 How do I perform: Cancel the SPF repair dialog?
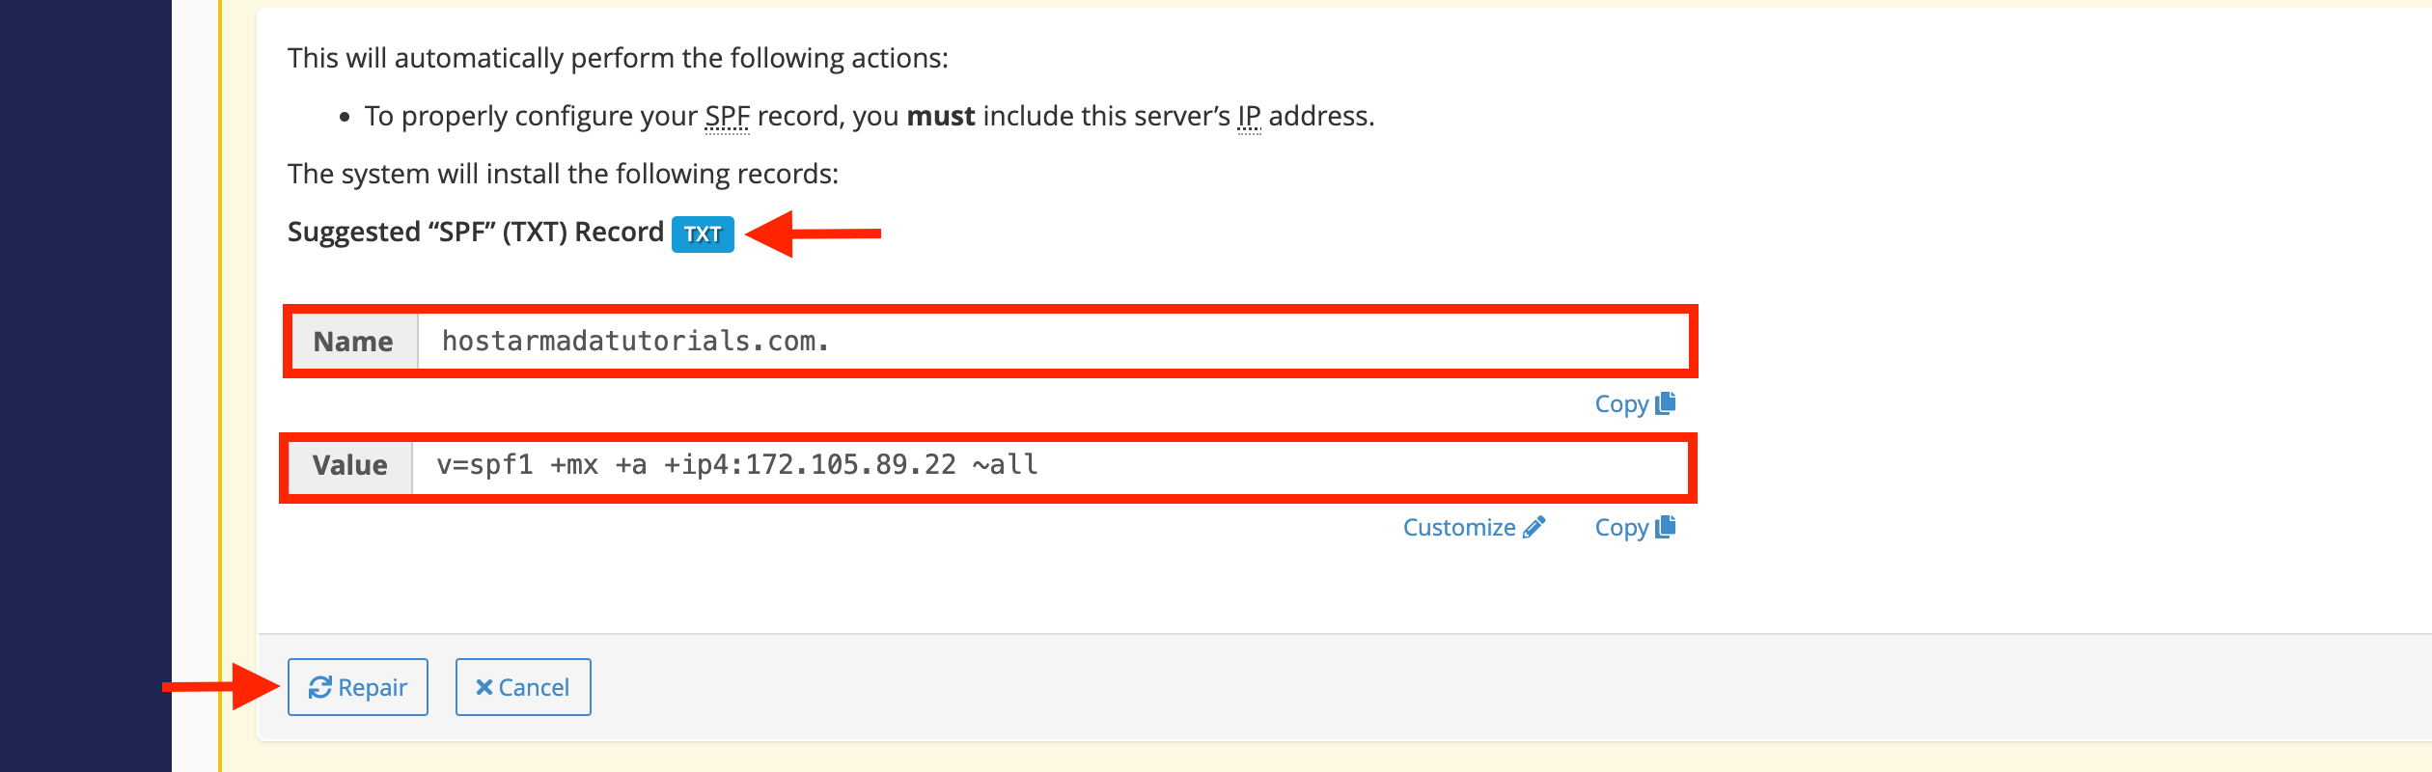pyautogui.click(x=523, y=687)
